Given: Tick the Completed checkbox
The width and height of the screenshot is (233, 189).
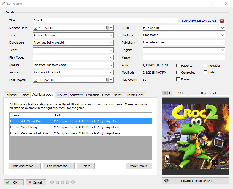Looking at the screenshot, I should [178, 72].
